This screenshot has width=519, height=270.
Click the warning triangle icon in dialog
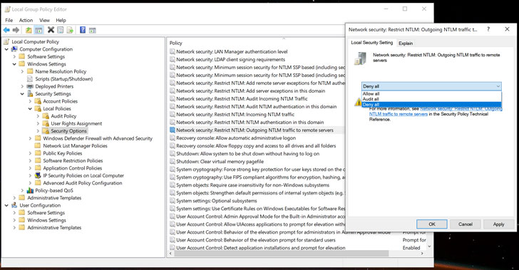358,103
